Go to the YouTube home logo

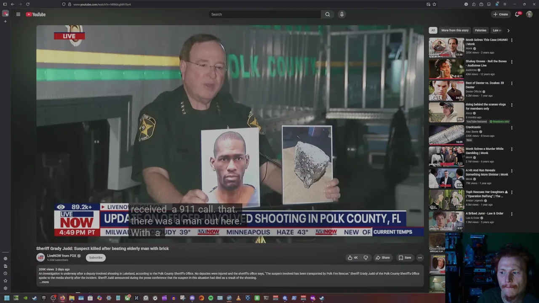(x=36, y=14)
